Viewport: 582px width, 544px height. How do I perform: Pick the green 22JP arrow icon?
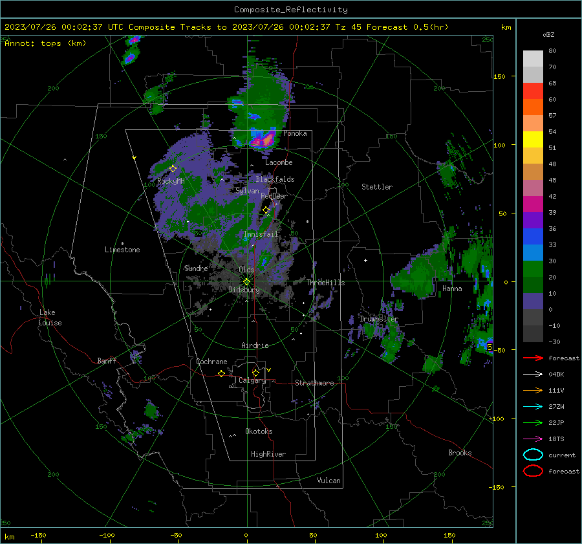coord(533,422)
